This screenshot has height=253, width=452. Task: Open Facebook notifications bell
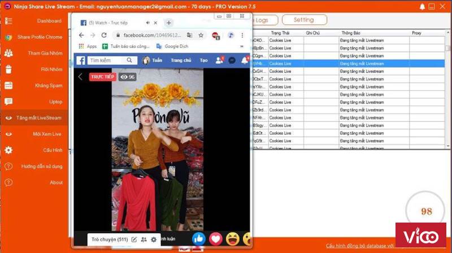point(245,60)
